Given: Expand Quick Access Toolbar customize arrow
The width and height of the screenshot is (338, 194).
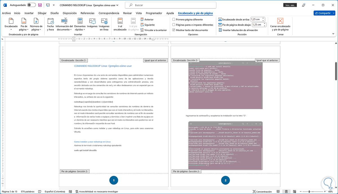Looking at the screenshot, I should click(54, 5).
